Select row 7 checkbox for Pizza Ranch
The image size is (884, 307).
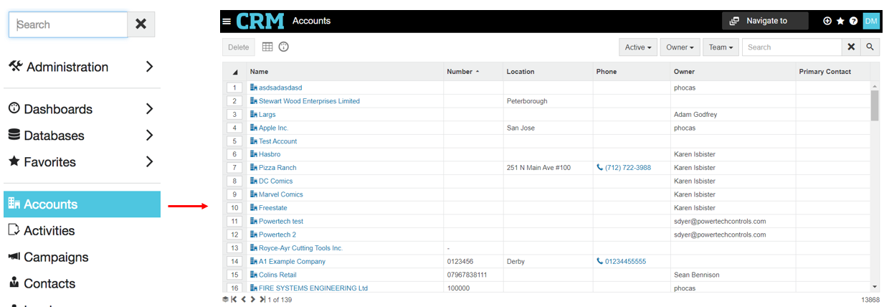(234, 168)
